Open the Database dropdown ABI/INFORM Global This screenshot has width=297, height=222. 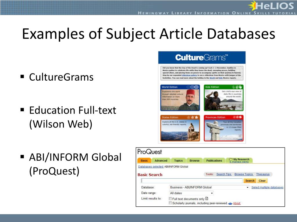pos(209,187)
